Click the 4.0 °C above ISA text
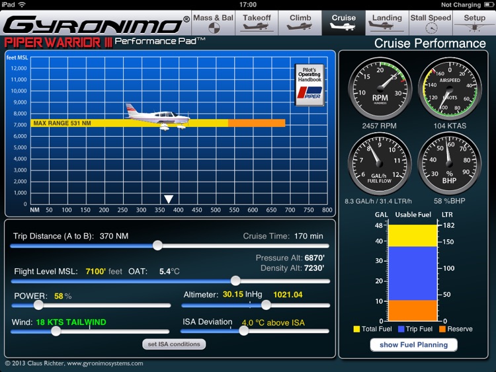Image resolution: width=496 pixels, height=372 pixels. click(x=273, y=322)
